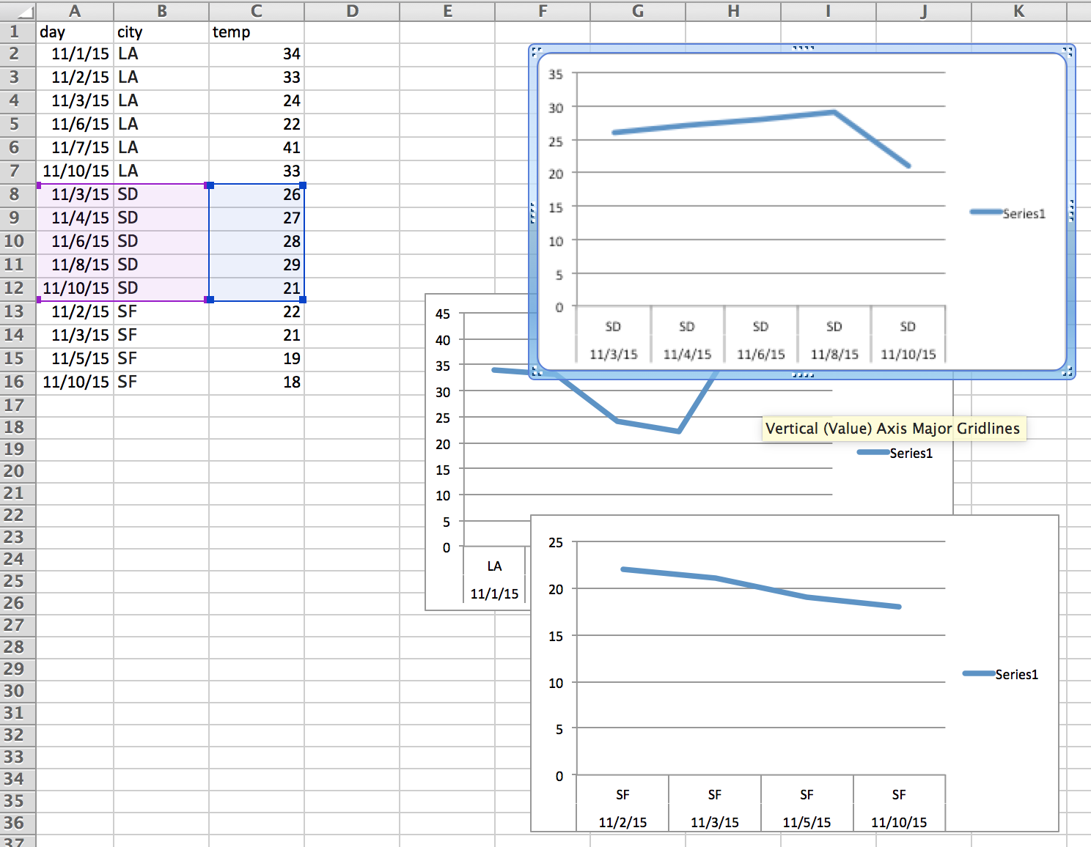Click the value 35 on SD chart axis
Viewport: 1091px width, 847px height.
click(556, 74)
